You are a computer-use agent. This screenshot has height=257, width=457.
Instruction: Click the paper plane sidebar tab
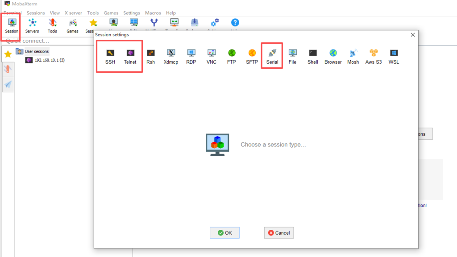pyautogui.click(x=8, y=84)
